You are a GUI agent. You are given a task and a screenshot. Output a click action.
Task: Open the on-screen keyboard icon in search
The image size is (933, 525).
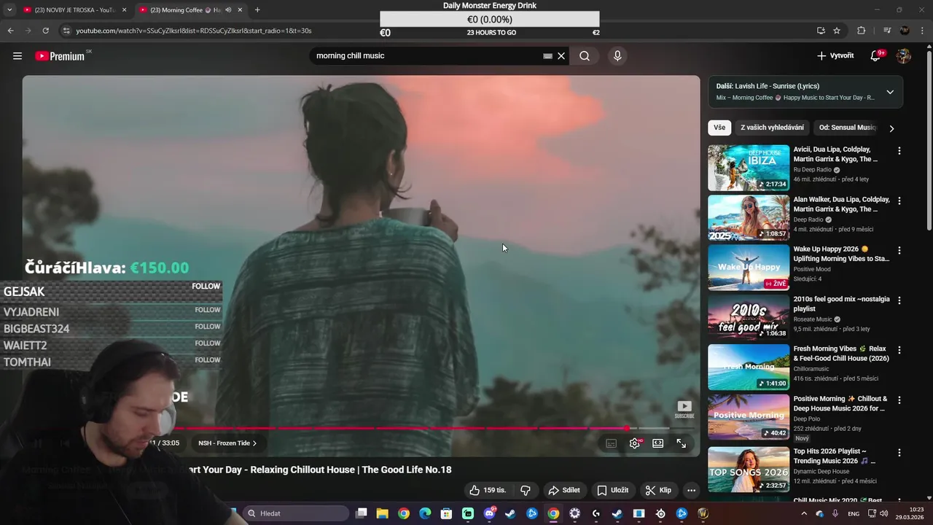click(547, 55)
